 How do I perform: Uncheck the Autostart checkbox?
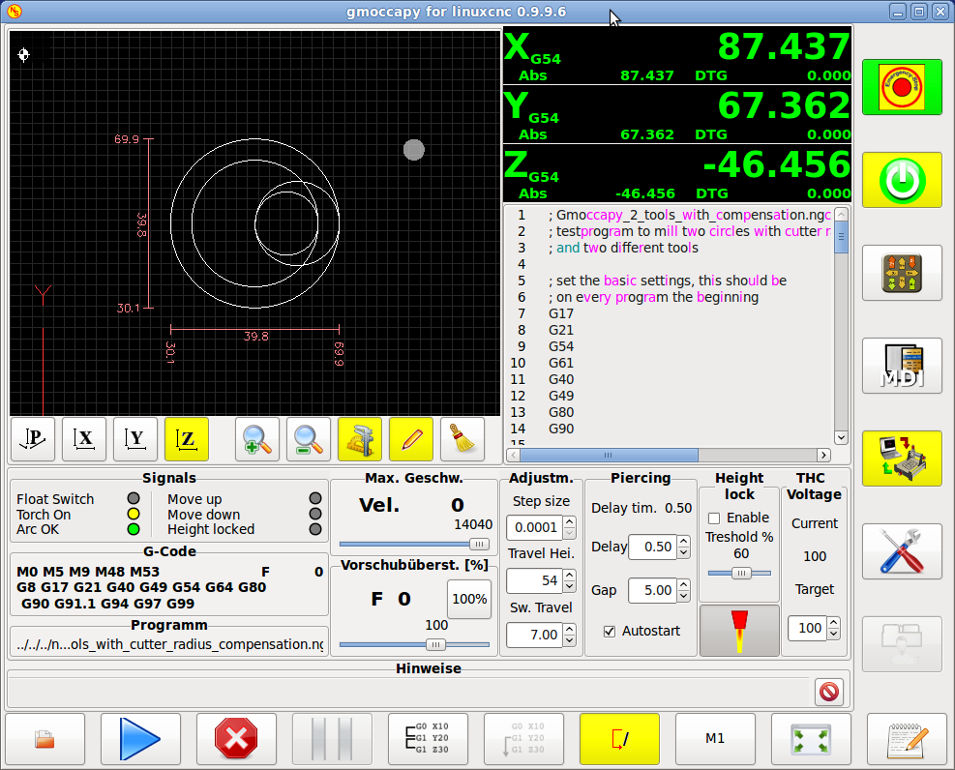(610, 632)
